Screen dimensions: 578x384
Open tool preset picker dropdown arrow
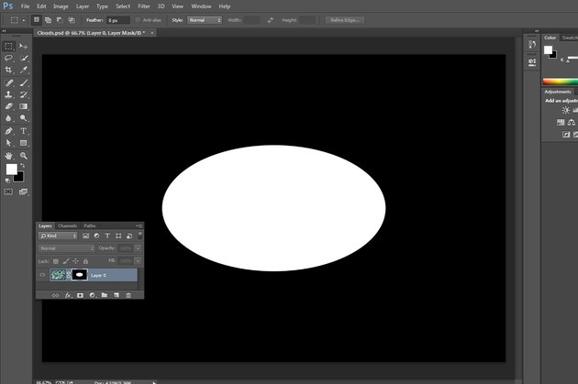point(24,20)
